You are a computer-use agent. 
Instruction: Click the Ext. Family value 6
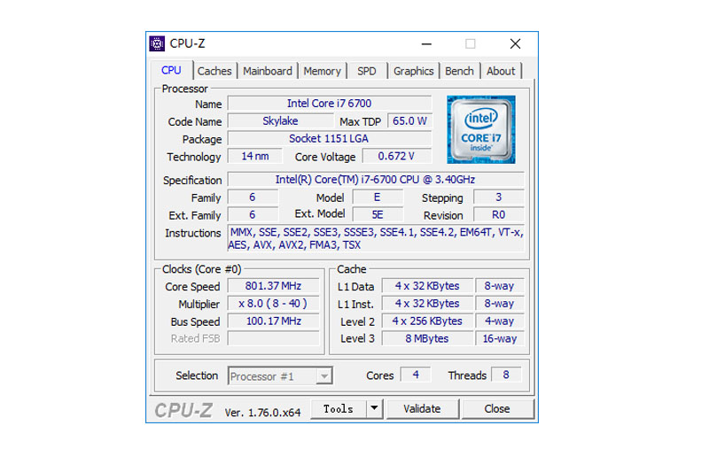click(253, 215)
